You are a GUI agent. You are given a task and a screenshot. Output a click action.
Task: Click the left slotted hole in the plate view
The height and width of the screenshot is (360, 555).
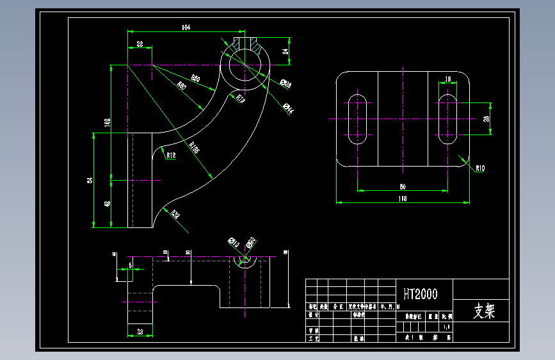point(357,119)
